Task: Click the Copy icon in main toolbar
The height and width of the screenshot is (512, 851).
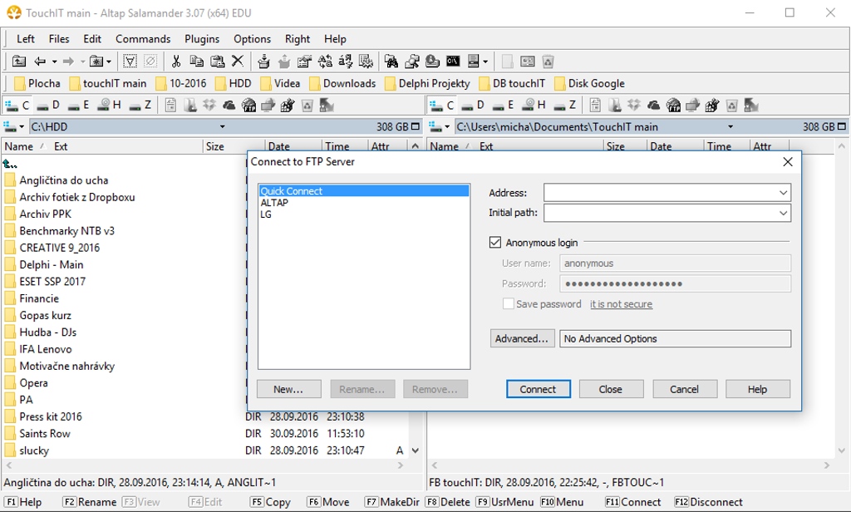Action: point(197,62)
